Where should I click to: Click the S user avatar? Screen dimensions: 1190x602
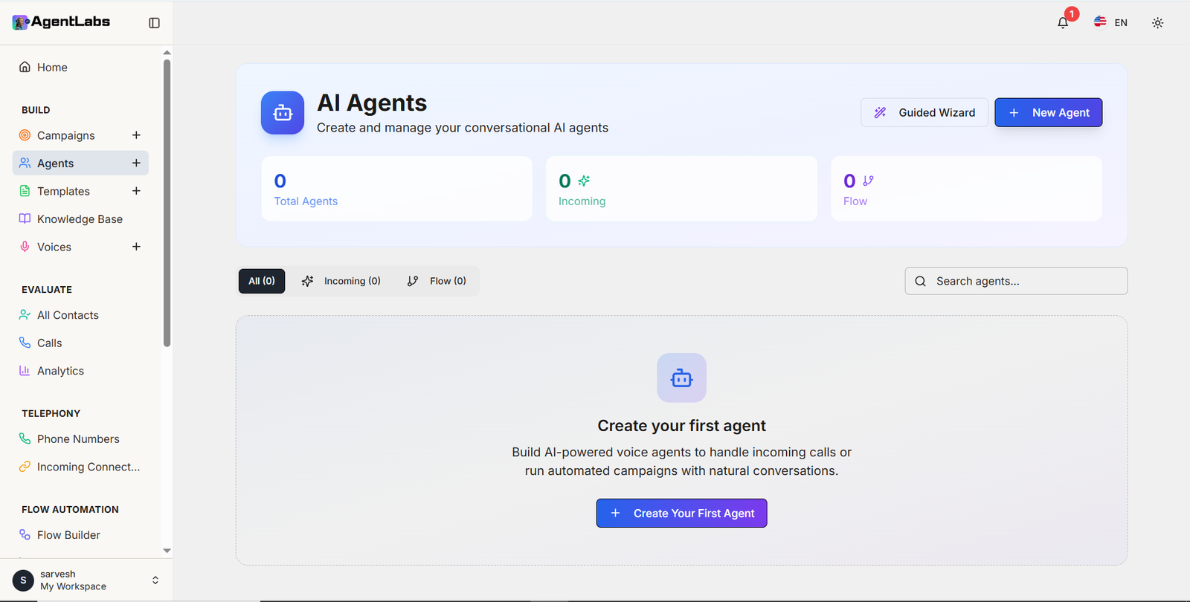[x=23, y=580]
